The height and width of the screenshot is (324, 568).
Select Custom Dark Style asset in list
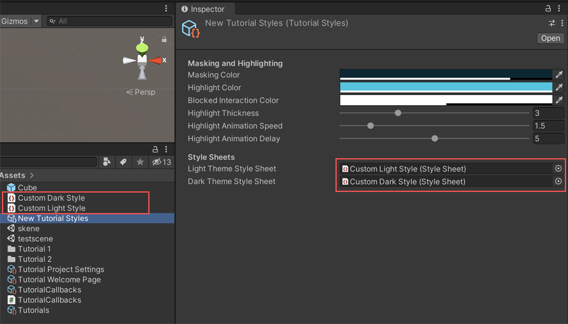click(x=51, y=198)
